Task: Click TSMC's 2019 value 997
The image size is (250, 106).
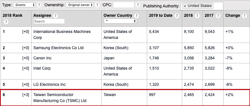Action: [152, 95]
